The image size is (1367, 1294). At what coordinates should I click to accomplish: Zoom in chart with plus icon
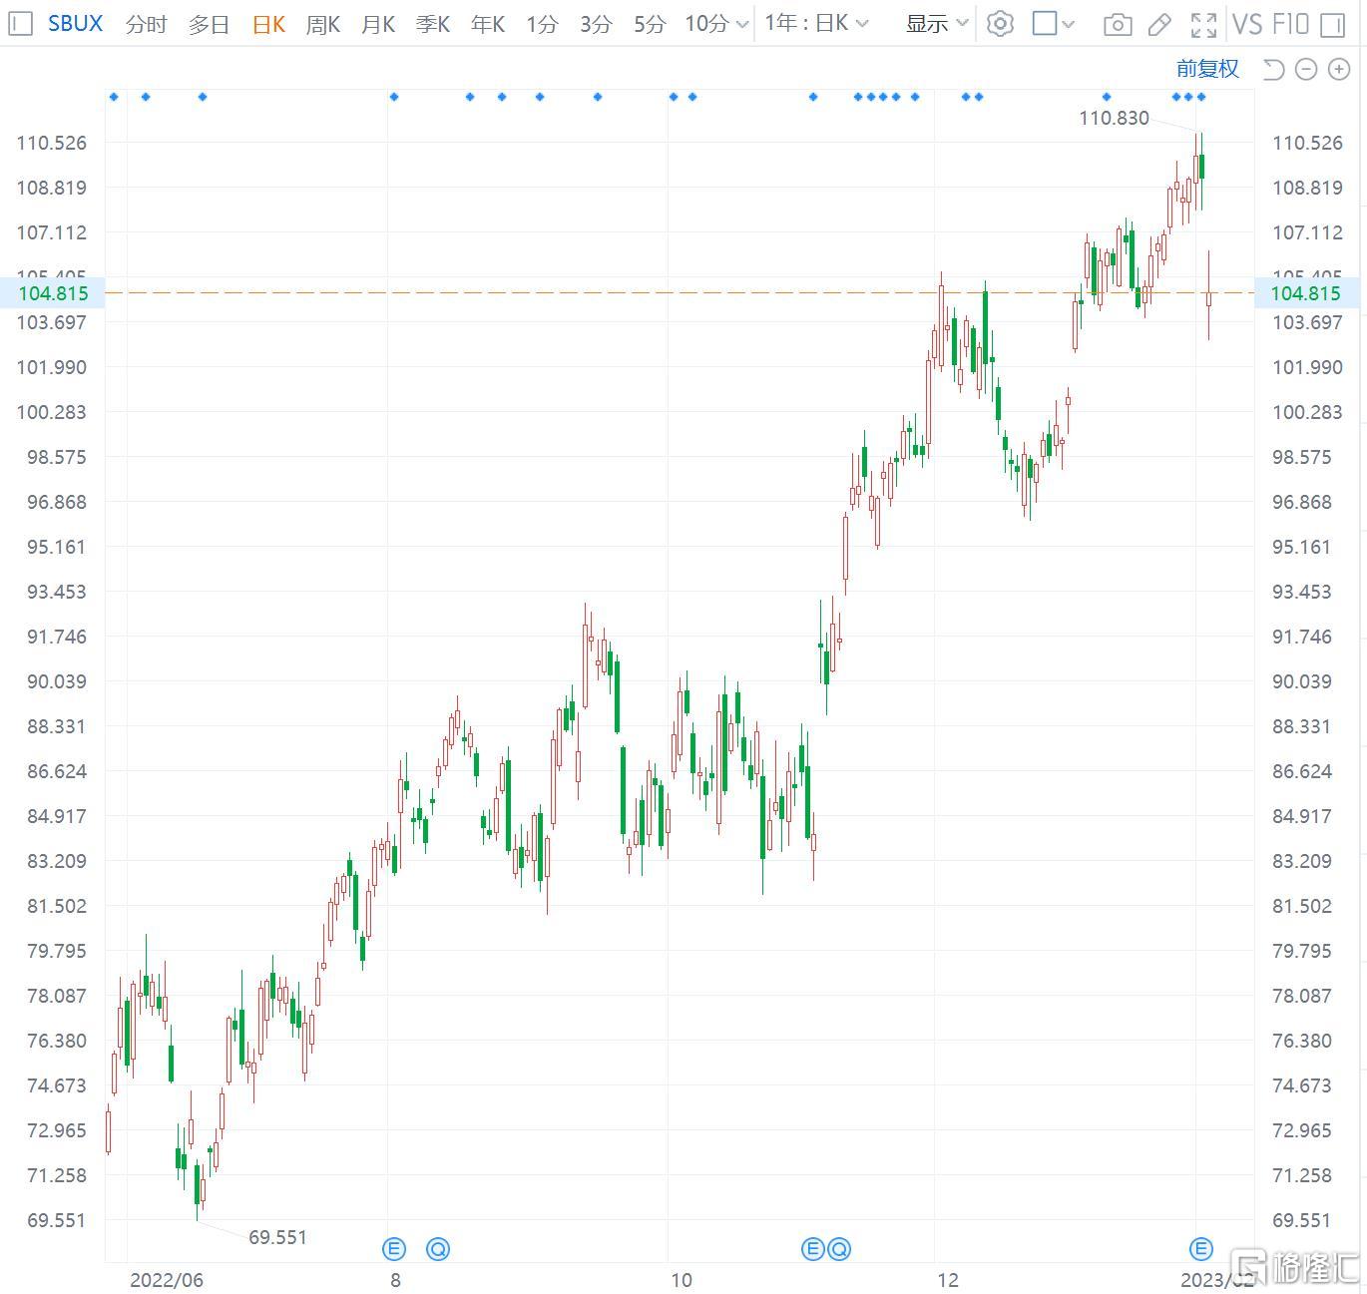(x=1338, y=69)
